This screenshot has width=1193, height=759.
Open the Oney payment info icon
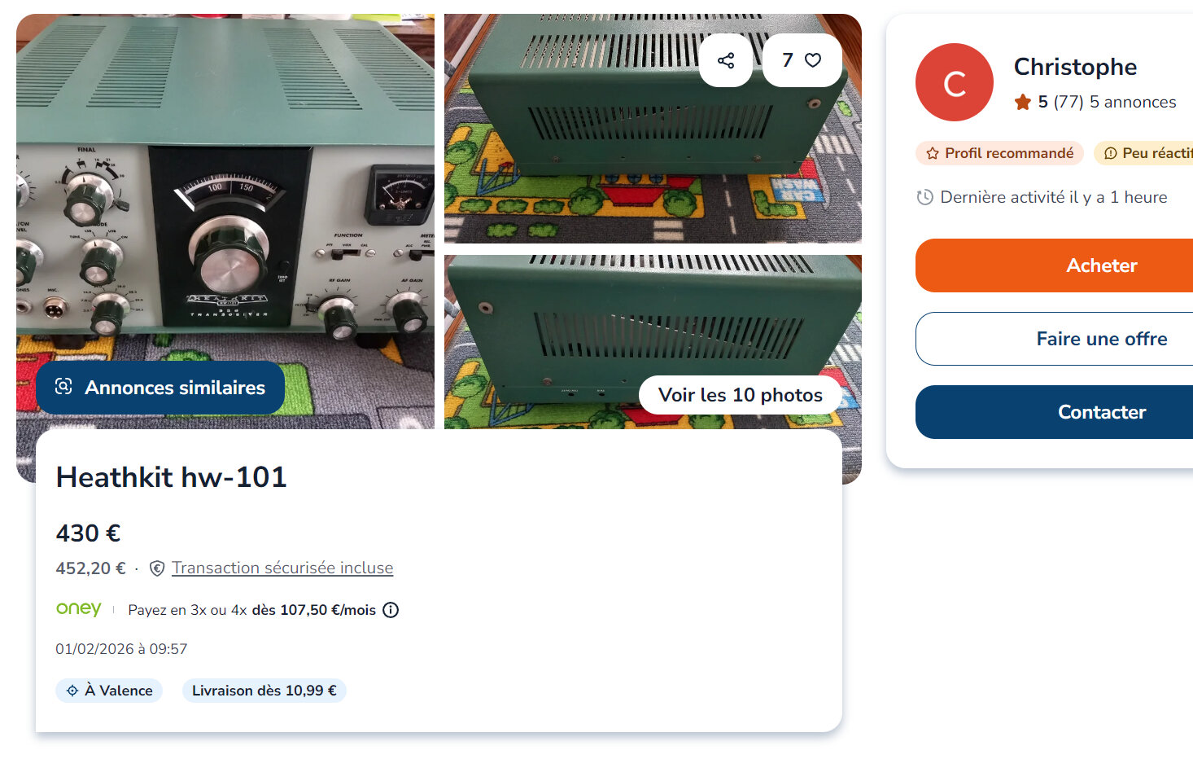click(391, 610)
